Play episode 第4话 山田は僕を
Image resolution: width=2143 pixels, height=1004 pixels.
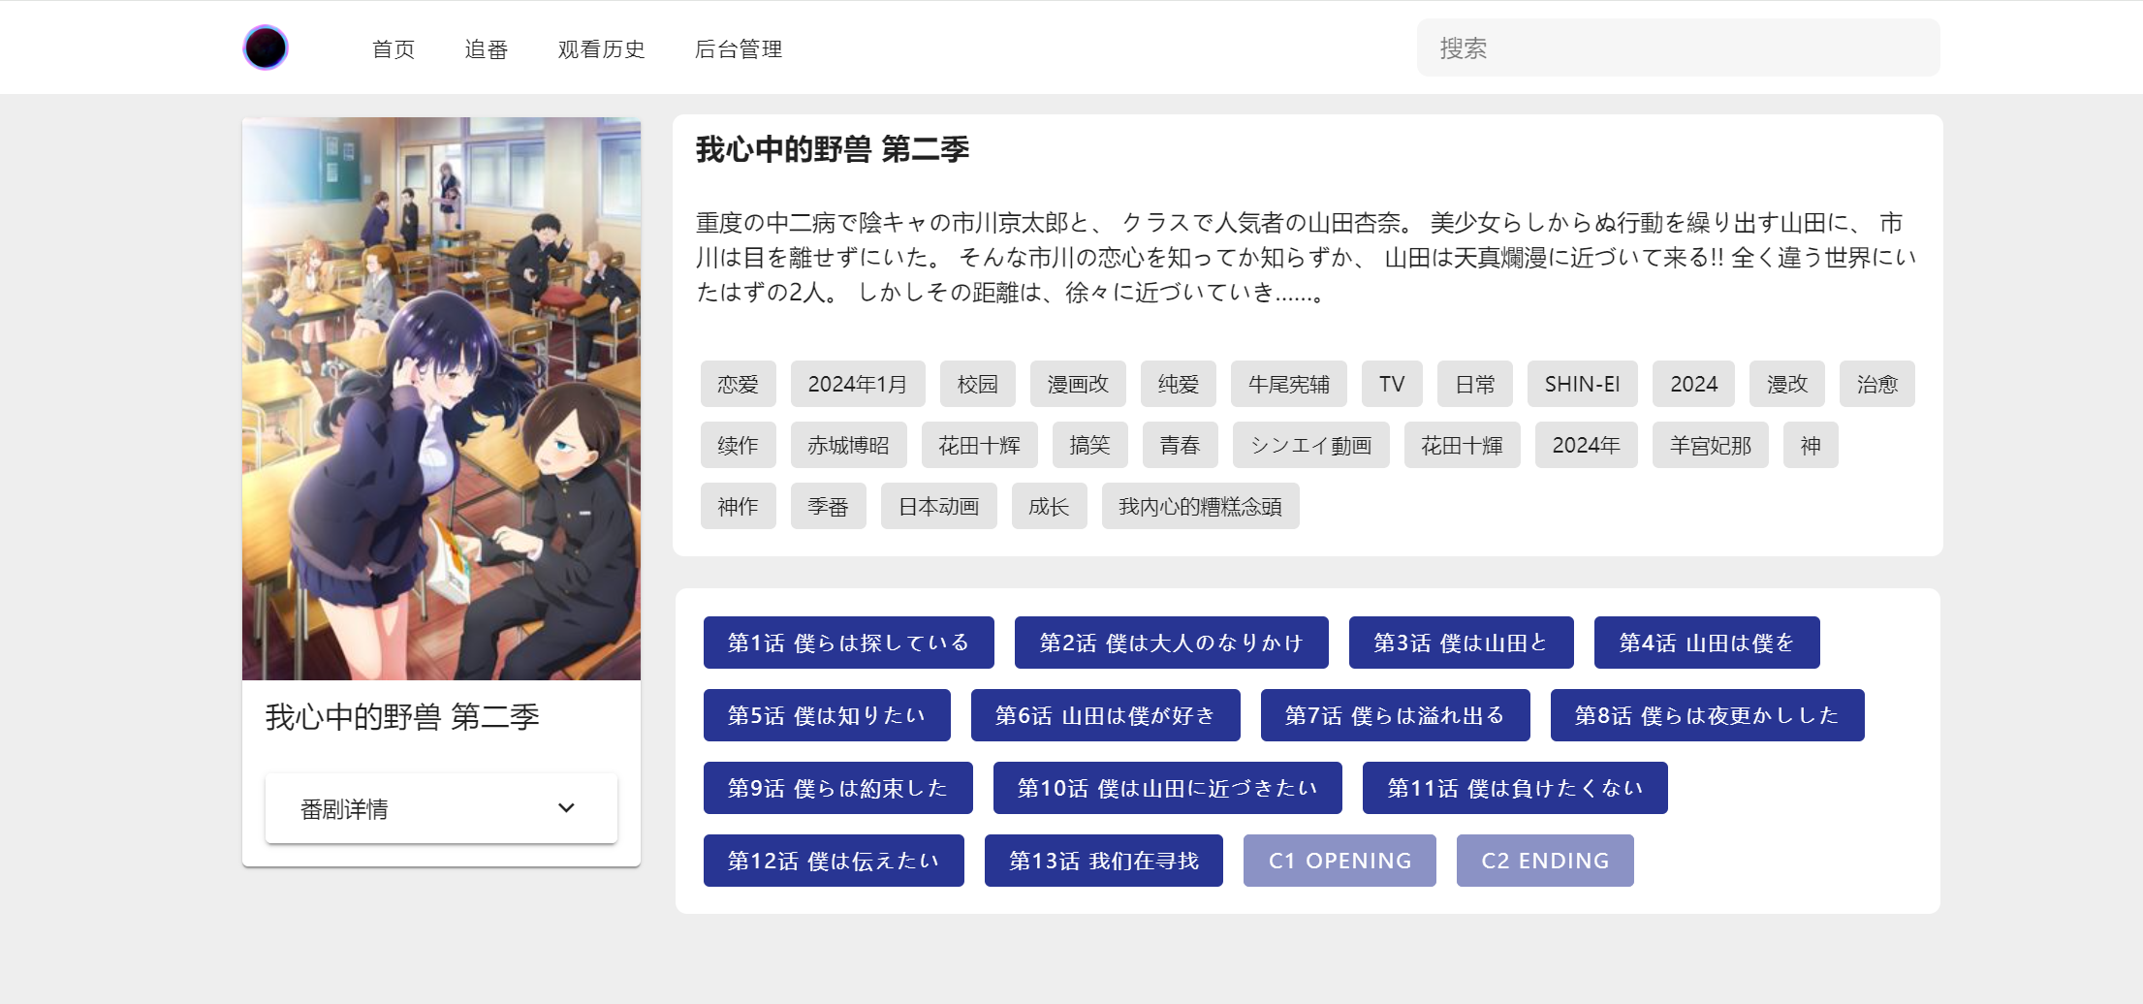tap(1707, 643)
